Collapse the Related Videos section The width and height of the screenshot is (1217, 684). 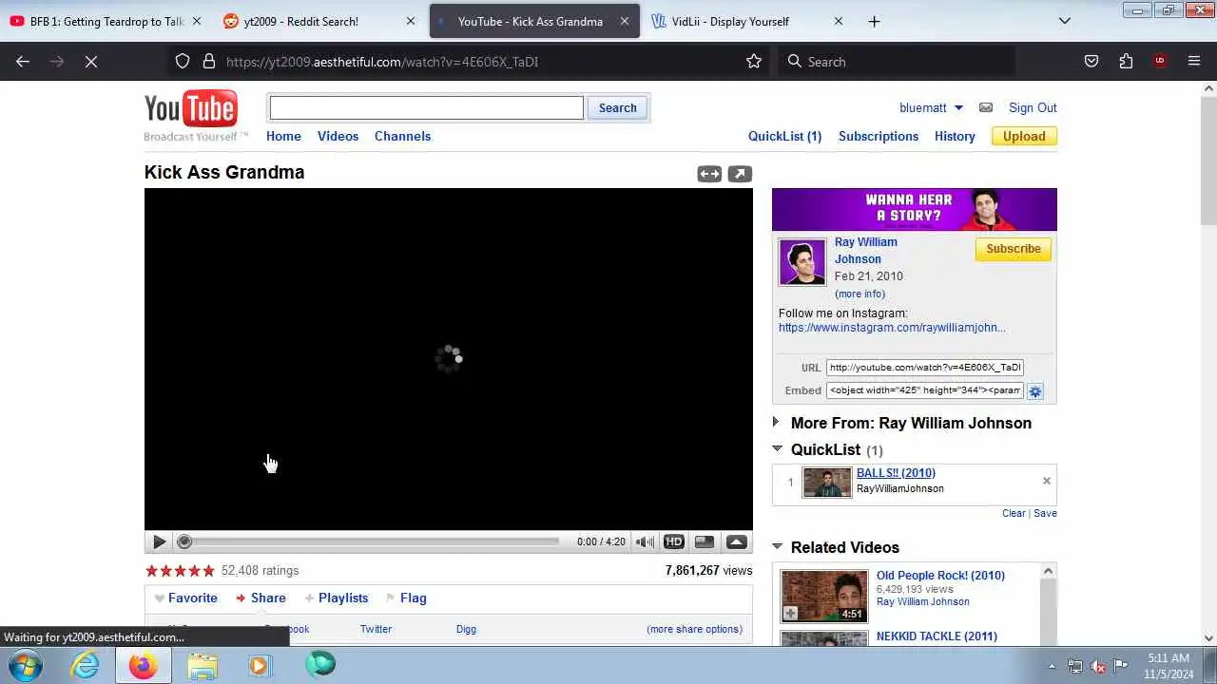tap(777, 547)
